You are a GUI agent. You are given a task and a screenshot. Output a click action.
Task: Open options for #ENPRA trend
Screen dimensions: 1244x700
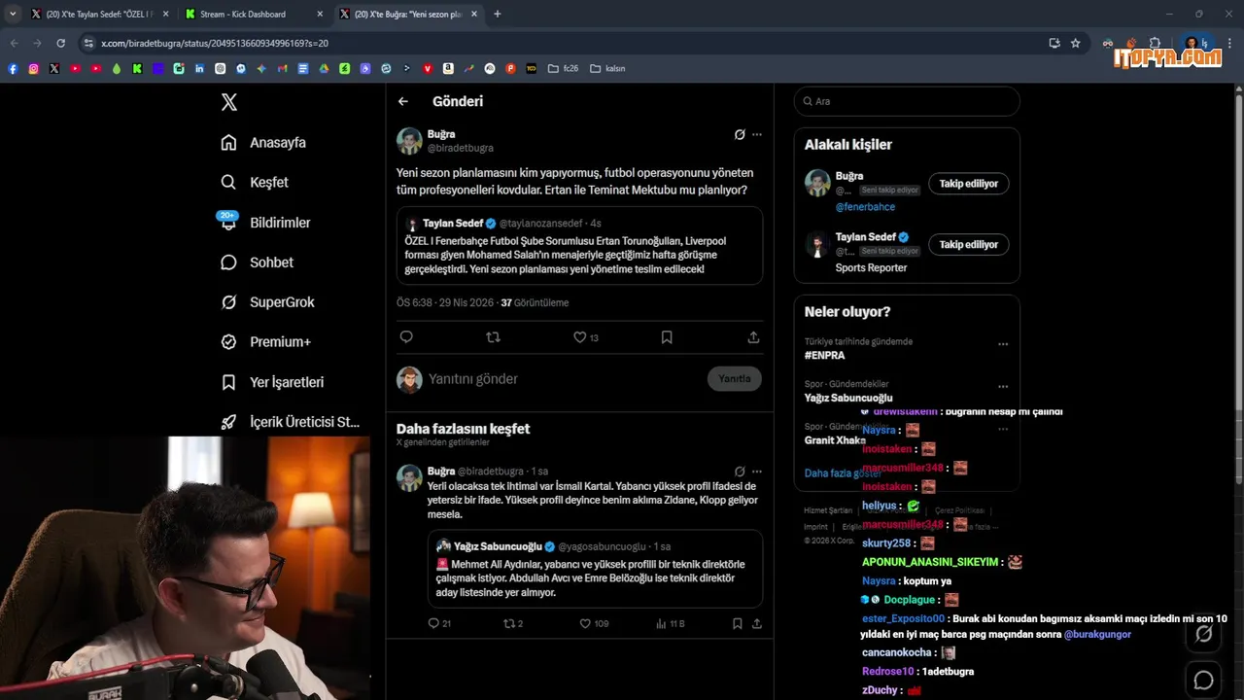coord(1003,344)
